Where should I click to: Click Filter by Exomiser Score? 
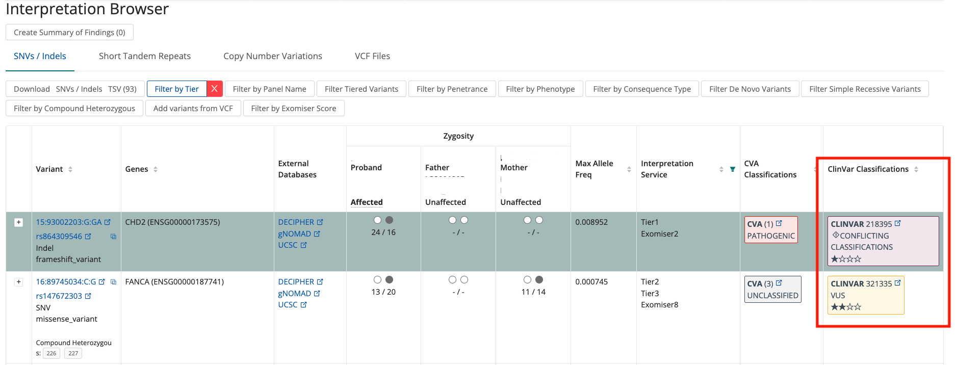(294, 108)
